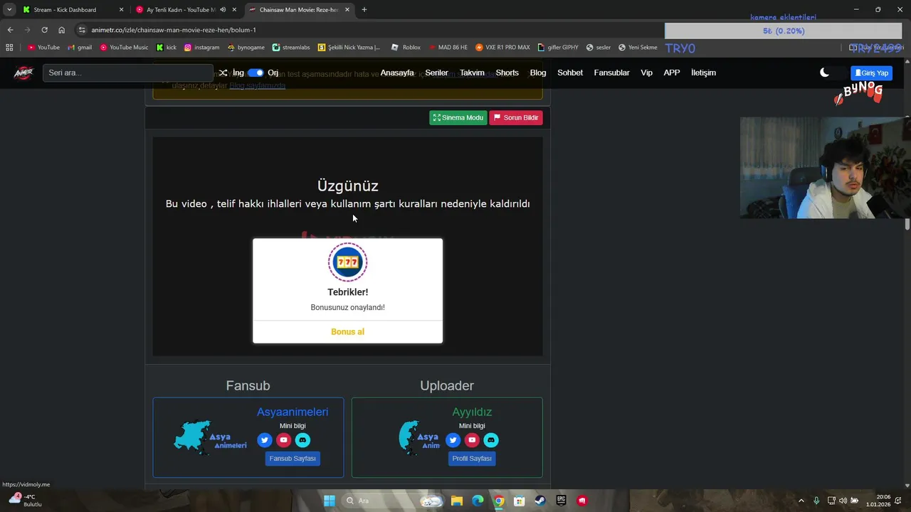Enable Sinema Modu
This screenshot has height=512, width=911.
click(458, 117)
